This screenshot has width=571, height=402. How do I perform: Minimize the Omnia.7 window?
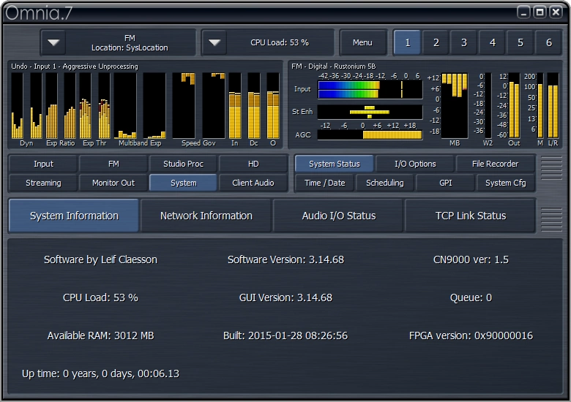pyautogui.click(x=523, y=12)
